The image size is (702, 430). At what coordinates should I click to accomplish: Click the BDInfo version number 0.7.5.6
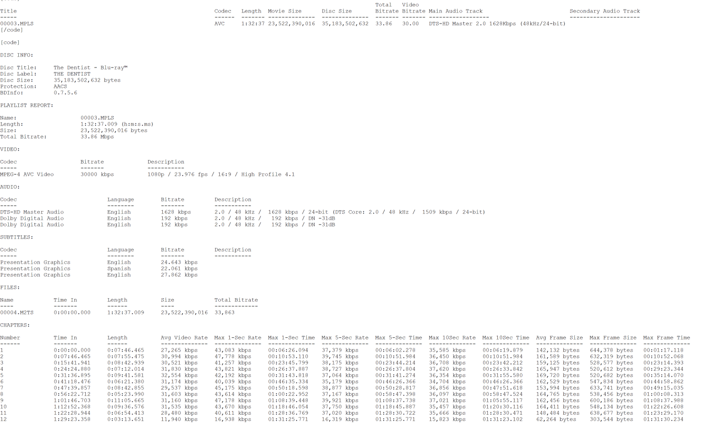click(65, 93)
